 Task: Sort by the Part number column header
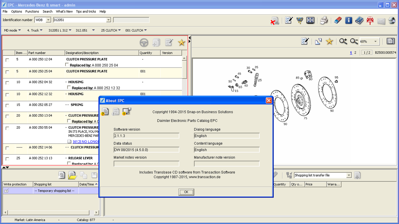tap(46, 53)
